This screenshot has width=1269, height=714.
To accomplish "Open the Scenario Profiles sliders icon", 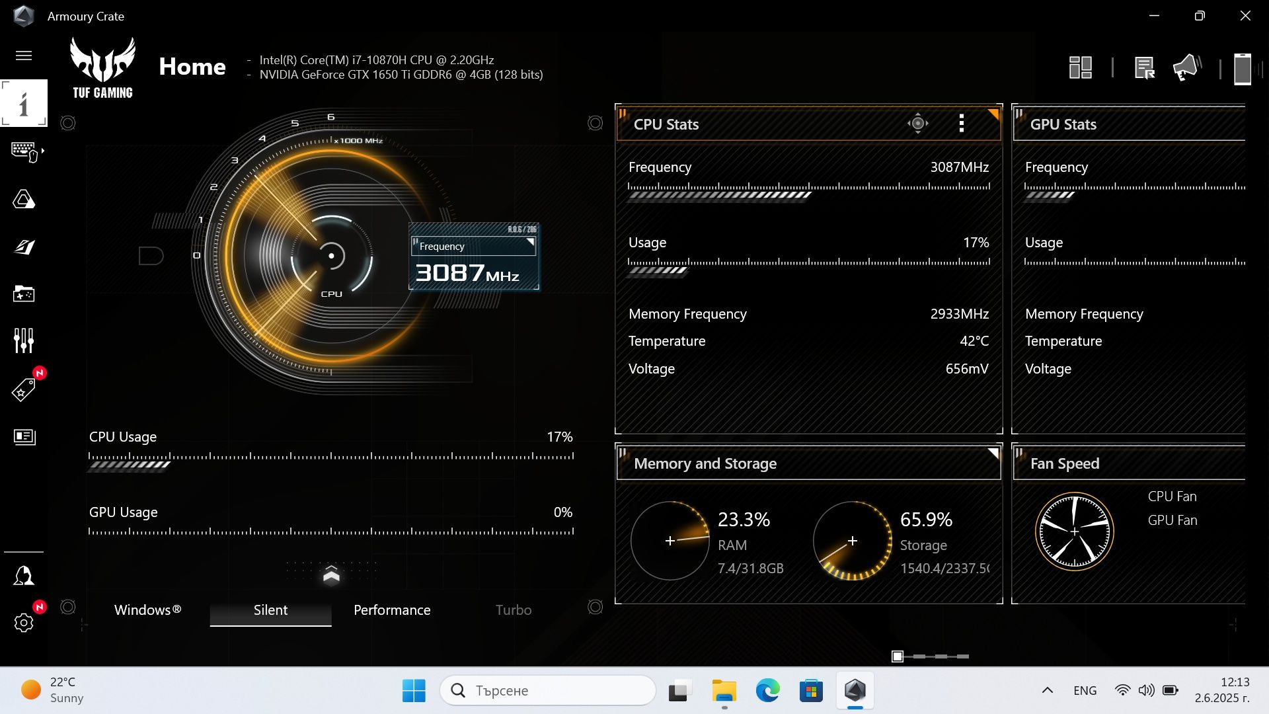I will tap(24, 340).
